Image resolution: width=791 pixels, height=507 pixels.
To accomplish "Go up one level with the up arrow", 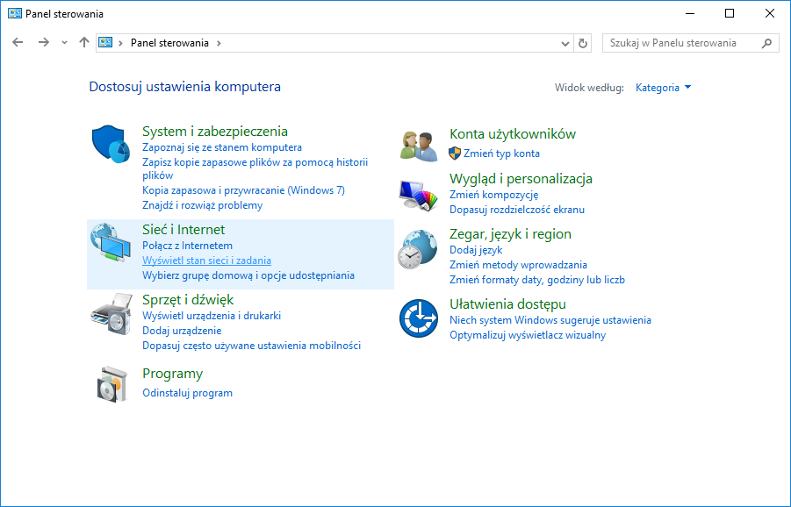I will point(84,42).
